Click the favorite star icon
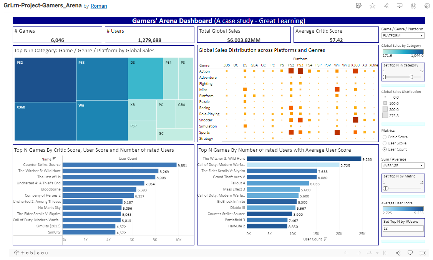Screen dimensions: 433x260 [372, 6]
